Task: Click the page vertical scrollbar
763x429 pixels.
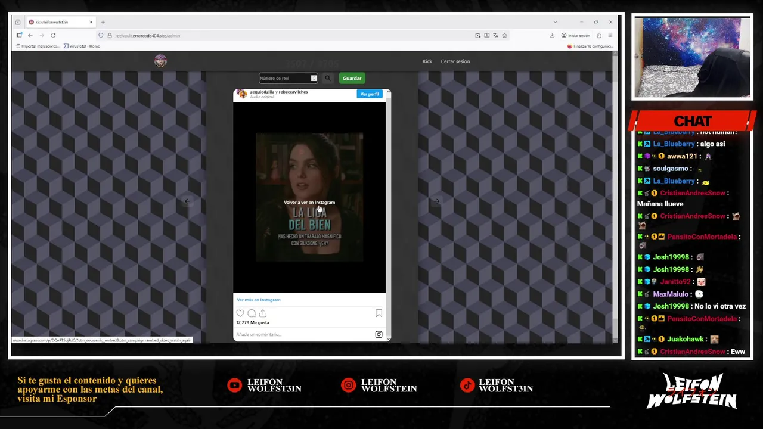Action: [x=615, y=197]
